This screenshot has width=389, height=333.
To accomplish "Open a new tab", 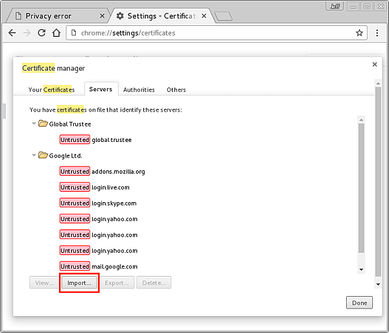I will tap(223, 16).
